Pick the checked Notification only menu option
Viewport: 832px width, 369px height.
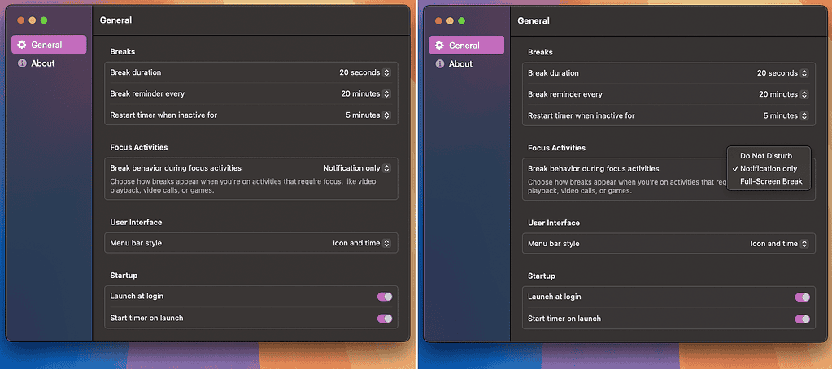[768, 168]
